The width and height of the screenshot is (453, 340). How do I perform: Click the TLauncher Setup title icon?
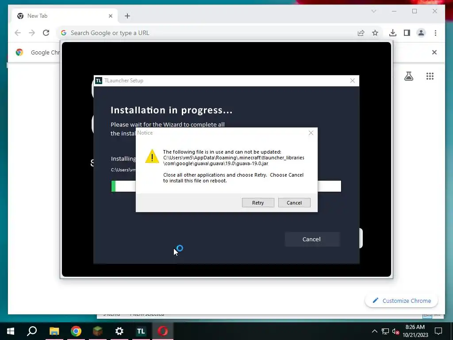99,81
